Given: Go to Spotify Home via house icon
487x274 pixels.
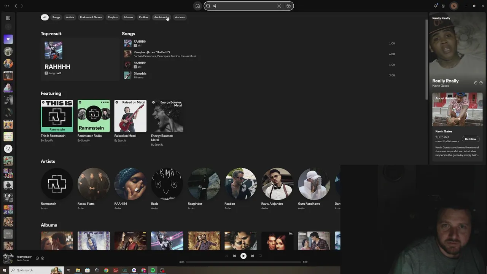Looking at the screenshot, I should [x=197, y=6].
